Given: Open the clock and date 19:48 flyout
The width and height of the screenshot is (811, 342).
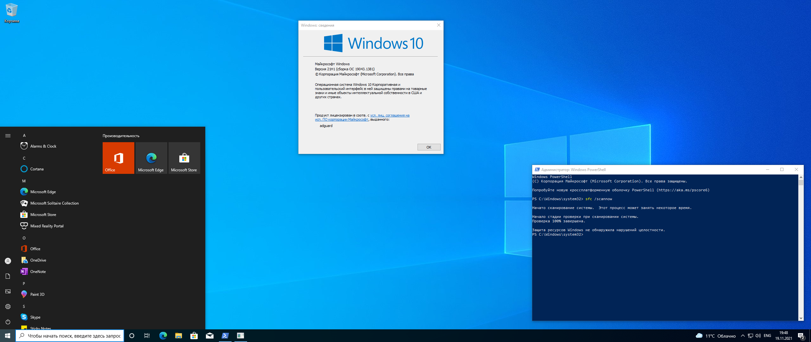Looking at the screenshot, I should pos(784,336).
